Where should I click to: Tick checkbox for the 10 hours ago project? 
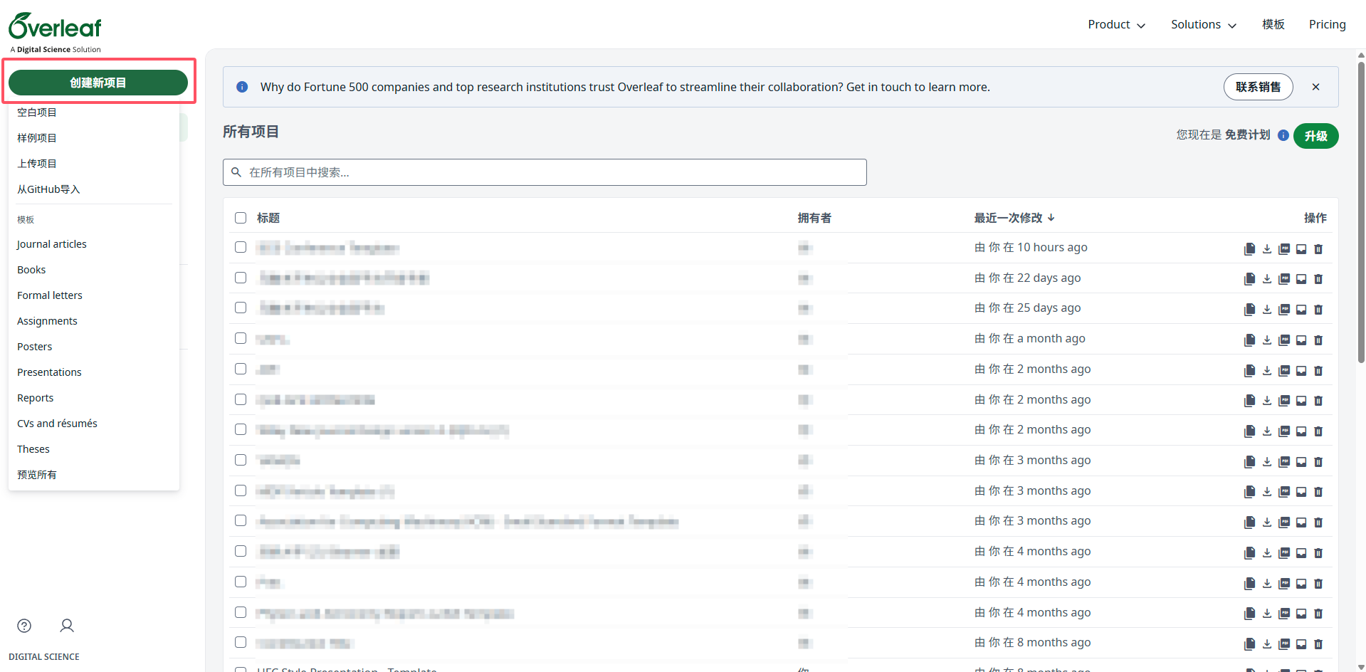[x=241, y=247]
